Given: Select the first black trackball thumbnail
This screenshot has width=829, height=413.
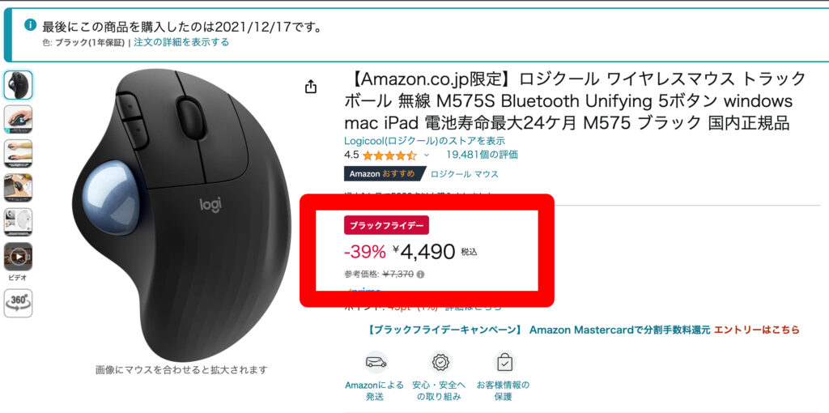Looking at the screenshot, I should pyautogui.click(x=18, y=85).
